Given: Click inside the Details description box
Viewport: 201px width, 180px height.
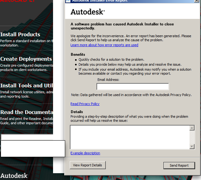Looking at the screenshot, I should [x=130, y=137].
